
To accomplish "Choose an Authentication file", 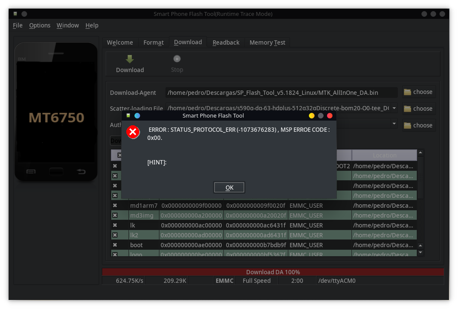I will point(418,125).
